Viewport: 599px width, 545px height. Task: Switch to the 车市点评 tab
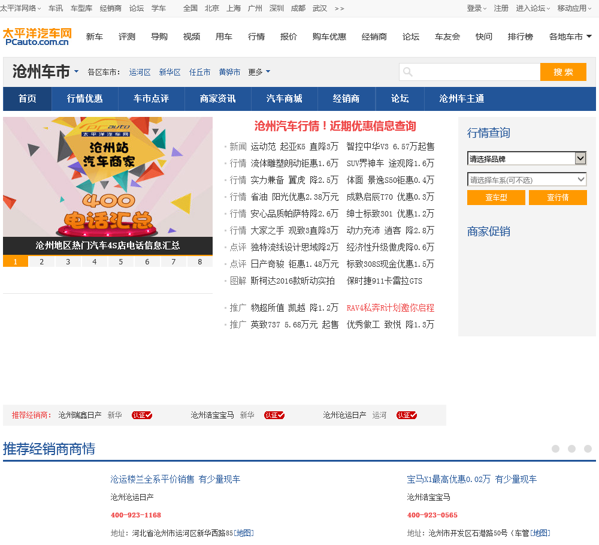click(x=152, y=99)
